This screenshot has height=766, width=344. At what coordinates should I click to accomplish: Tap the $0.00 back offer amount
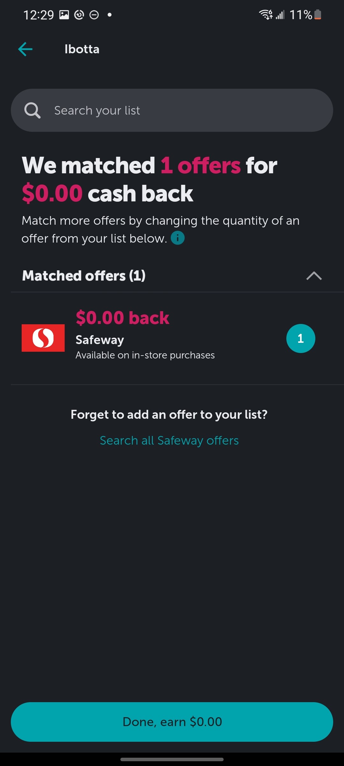(122, 318)
